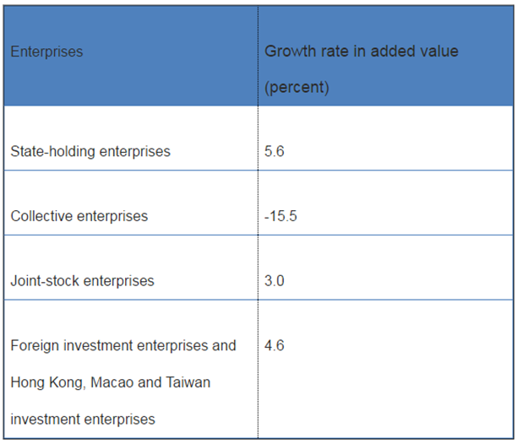Image resolution: width=517 pixels, height=444 pixels.
Task: Click the (percent) text in header
Action: (297, 88)
